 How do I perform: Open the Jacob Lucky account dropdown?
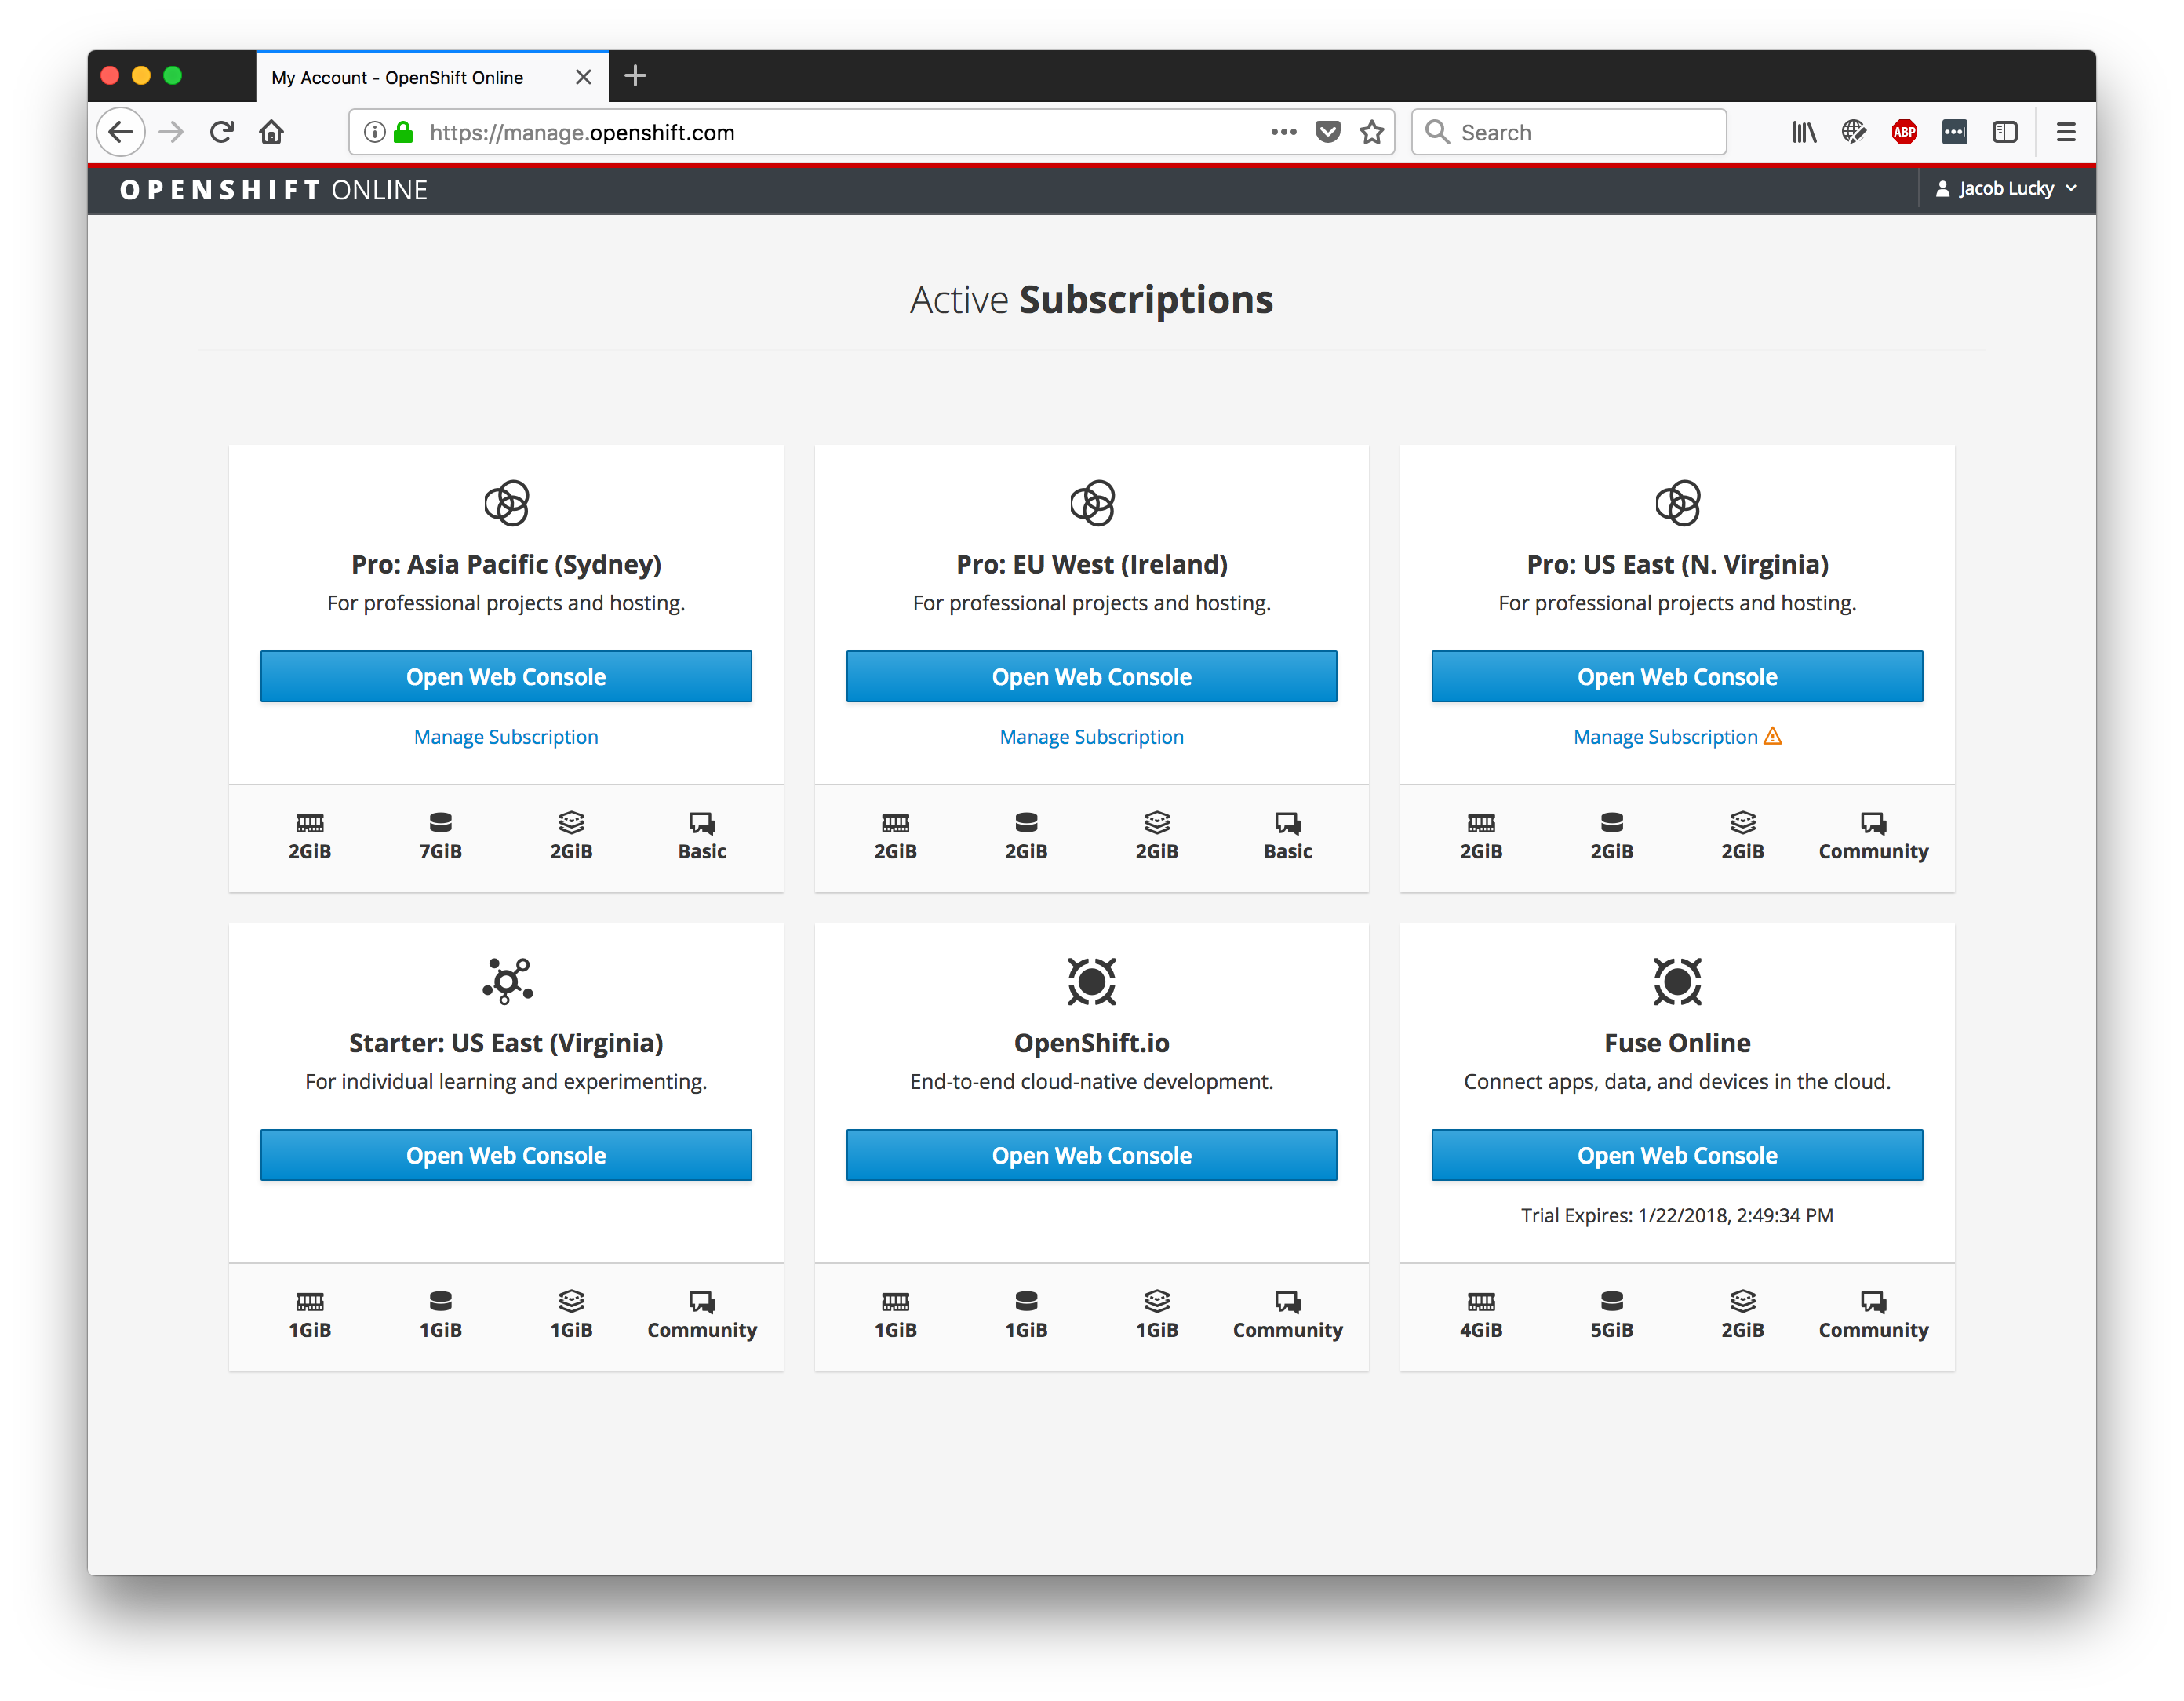click(2006, 188)
